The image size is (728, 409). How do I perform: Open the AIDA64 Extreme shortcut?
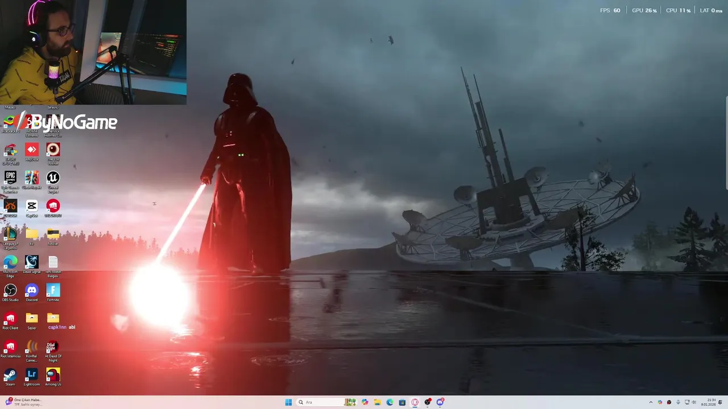tap(31, 126)
